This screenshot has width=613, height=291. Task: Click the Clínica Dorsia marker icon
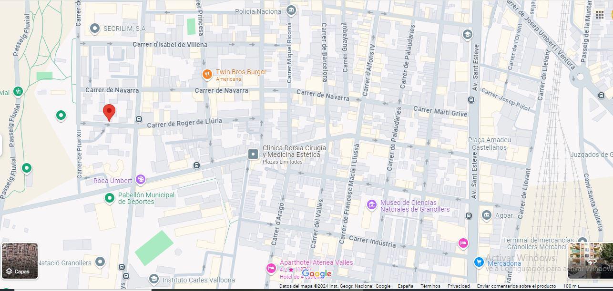(253, 154)
